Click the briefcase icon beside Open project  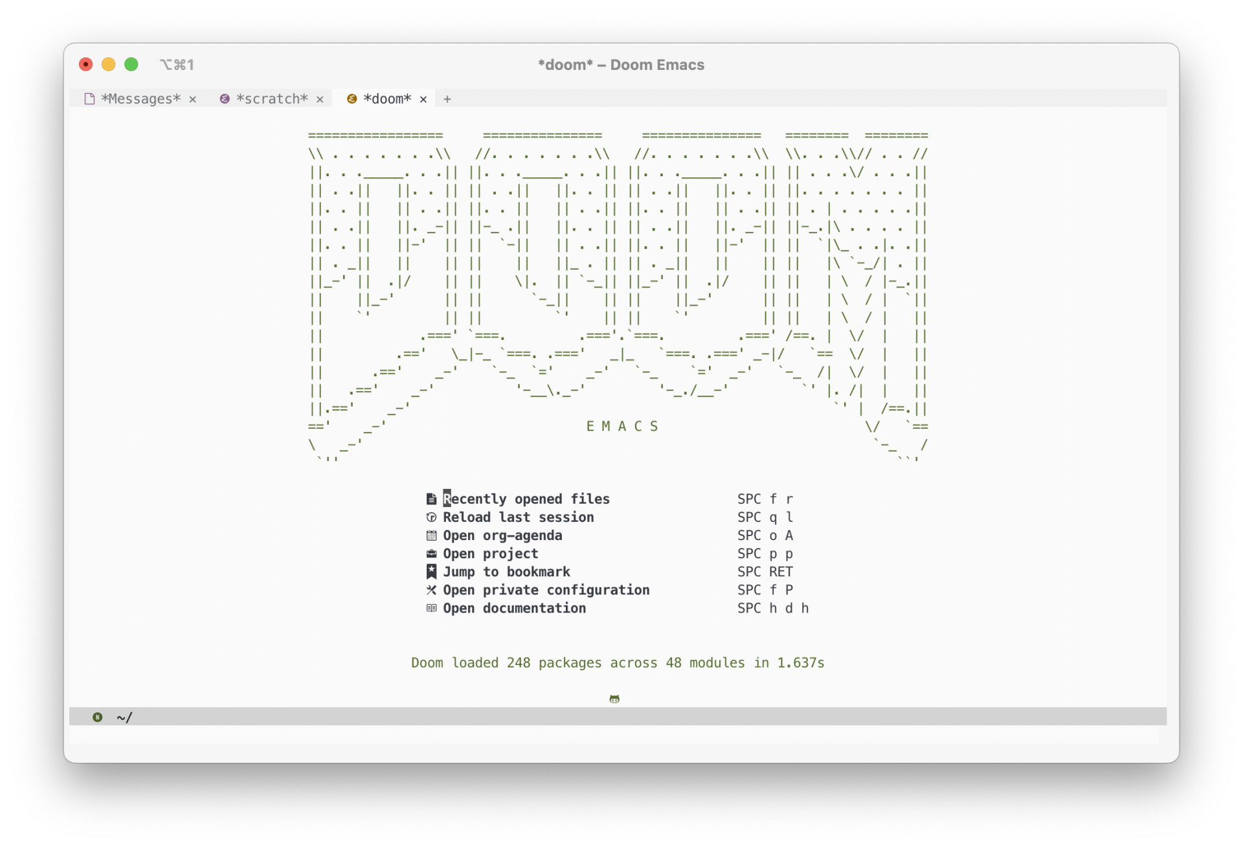click(x=431, y=553)
